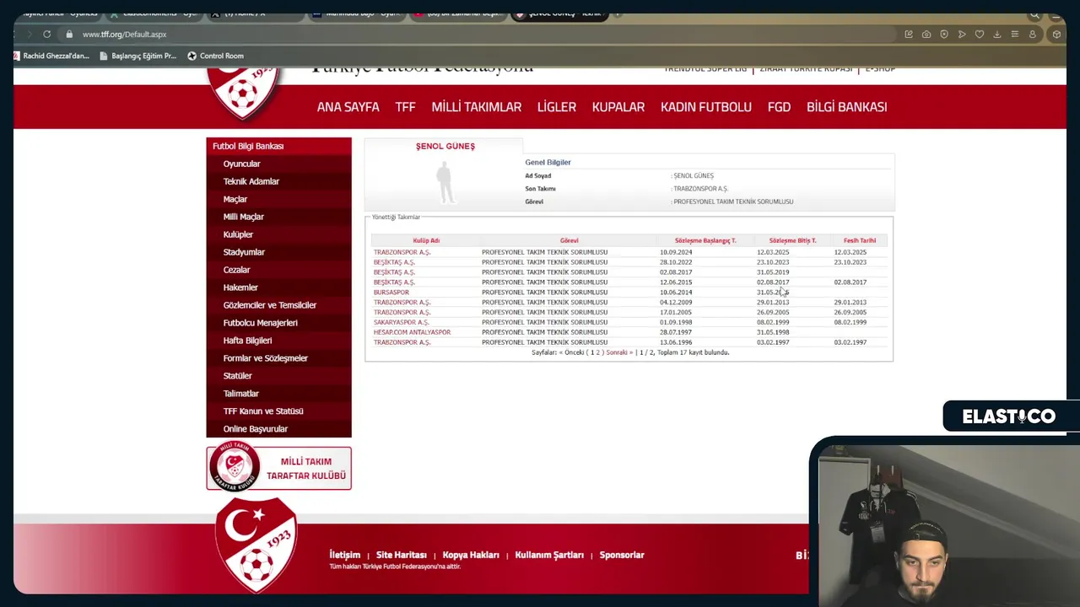Open the Kopya Hakları footer link
This screenshot has width=1080, height=607.
tap(471, 555)
